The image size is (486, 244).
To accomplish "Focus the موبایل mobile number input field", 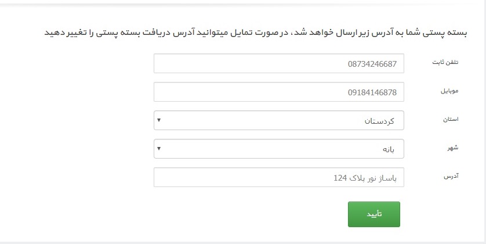I will coord(278,92).
